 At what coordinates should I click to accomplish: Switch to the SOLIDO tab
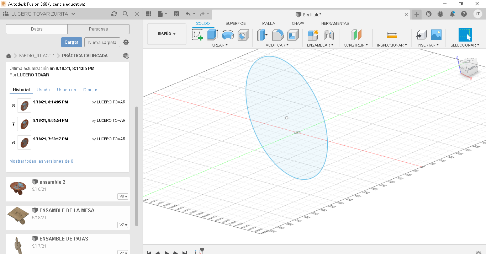[203, 23]
